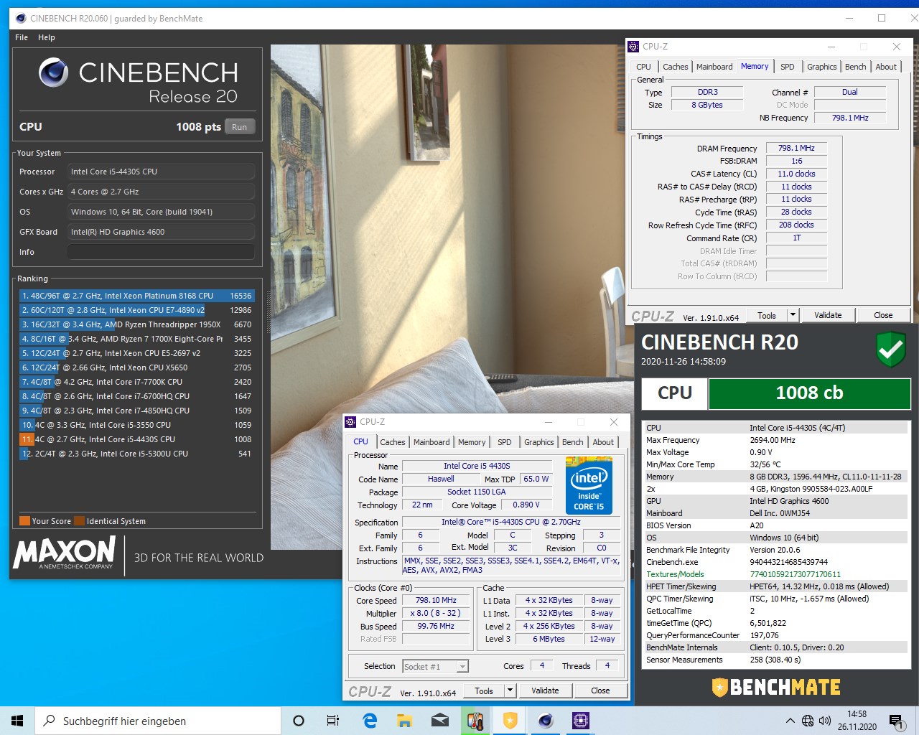Open the Help menu in Cinebench
Screen dimensions: 919x735
pyautogui.click(x=47, y=37)
